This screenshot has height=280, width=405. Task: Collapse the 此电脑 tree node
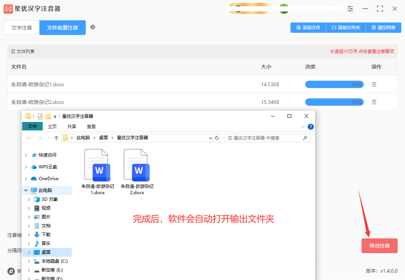[26, 190]
